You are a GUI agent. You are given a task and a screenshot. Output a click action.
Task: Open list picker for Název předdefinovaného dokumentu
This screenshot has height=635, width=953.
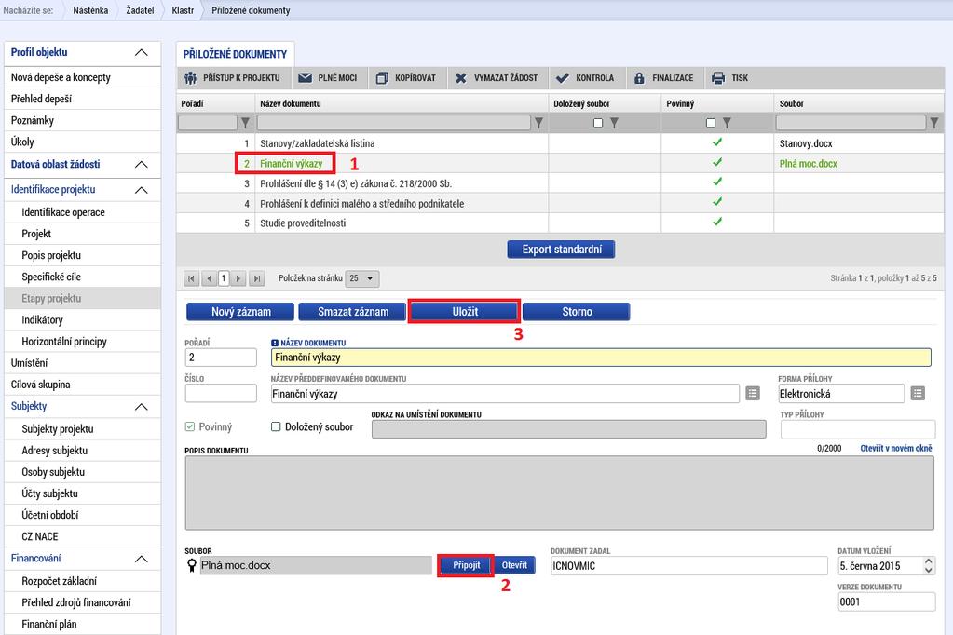click(x=753, y=393)
